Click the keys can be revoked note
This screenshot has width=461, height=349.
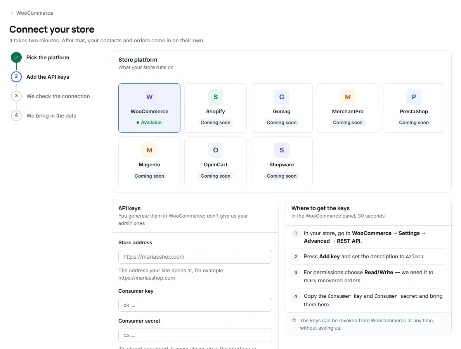click(x=367, y=324)
